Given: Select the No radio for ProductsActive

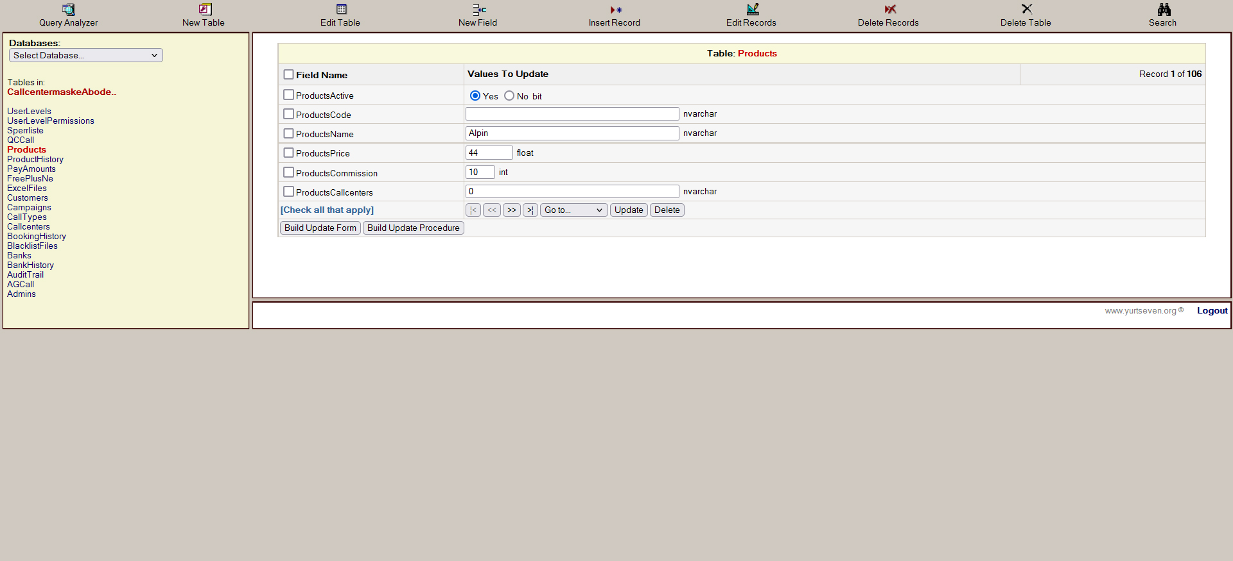Looking at the screenshot, I should (509, 96).
